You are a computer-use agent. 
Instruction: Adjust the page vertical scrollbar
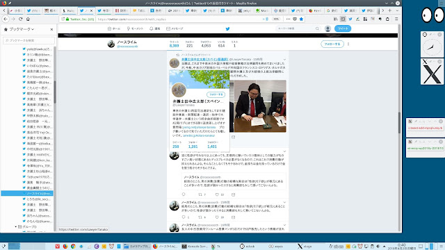pos(399,124)
